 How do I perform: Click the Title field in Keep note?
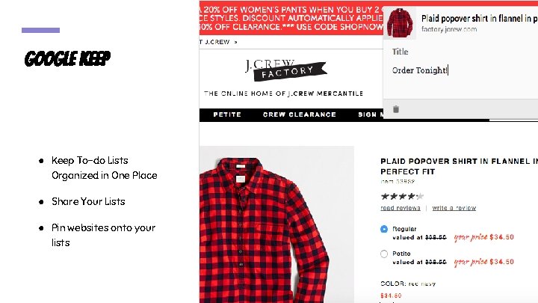[460, 52]
